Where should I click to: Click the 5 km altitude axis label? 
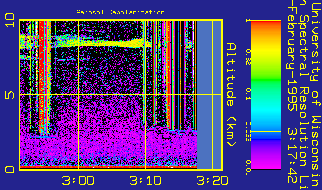tap(10, 95)
